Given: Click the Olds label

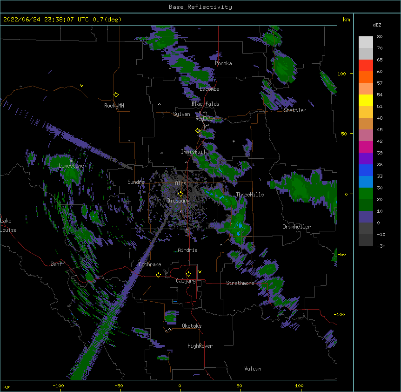Looking at the screenshot, I should (x=180, y=183).
